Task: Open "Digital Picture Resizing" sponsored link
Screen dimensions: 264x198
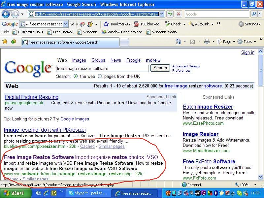Action: [x=32, y=97]
